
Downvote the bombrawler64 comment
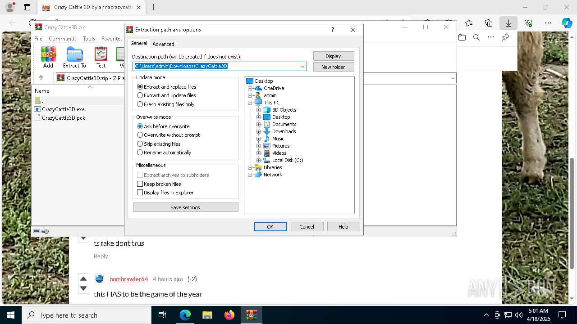83,288
